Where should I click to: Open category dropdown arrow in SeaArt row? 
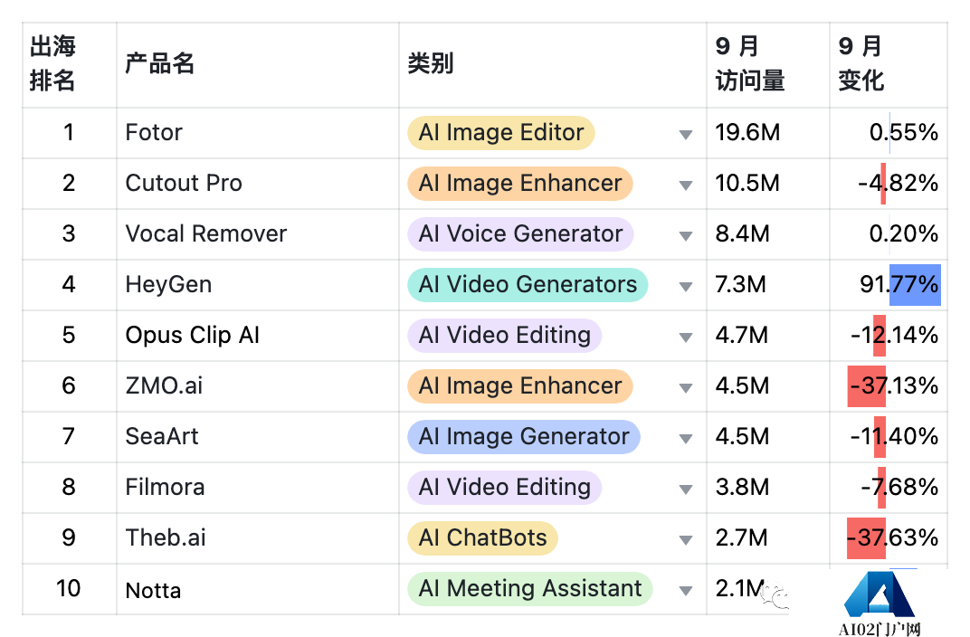(x=685, y=439)
